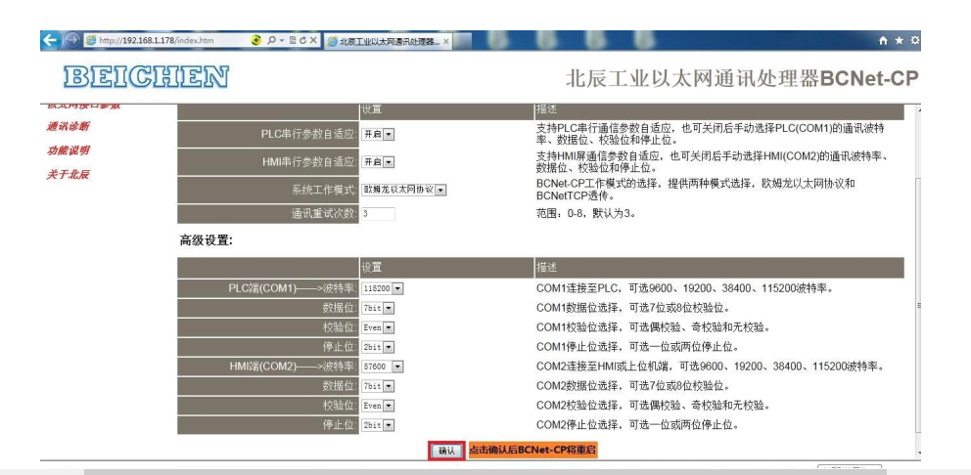Open the PLC端(COM1) baud rate dropdown
This screenshot has width=971, height=475.
coord(397,288)
